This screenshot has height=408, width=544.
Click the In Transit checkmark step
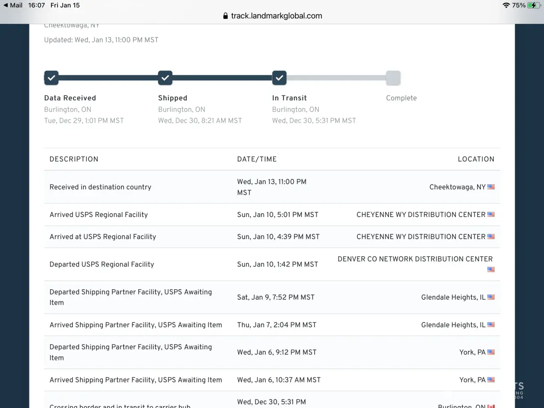279,78
